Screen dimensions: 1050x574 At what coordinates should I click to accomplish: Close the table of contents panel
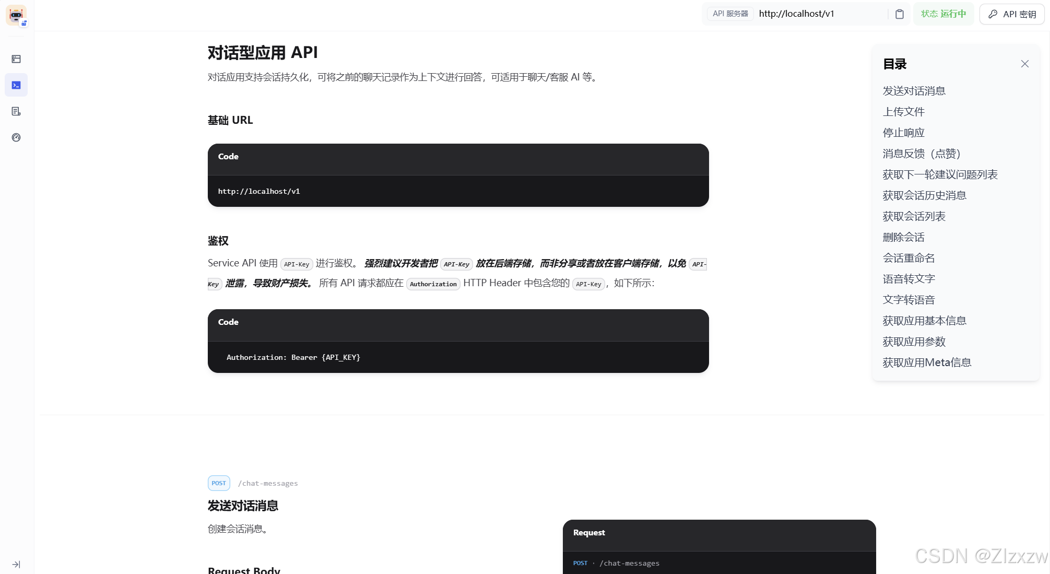(x=1024, y=64)
